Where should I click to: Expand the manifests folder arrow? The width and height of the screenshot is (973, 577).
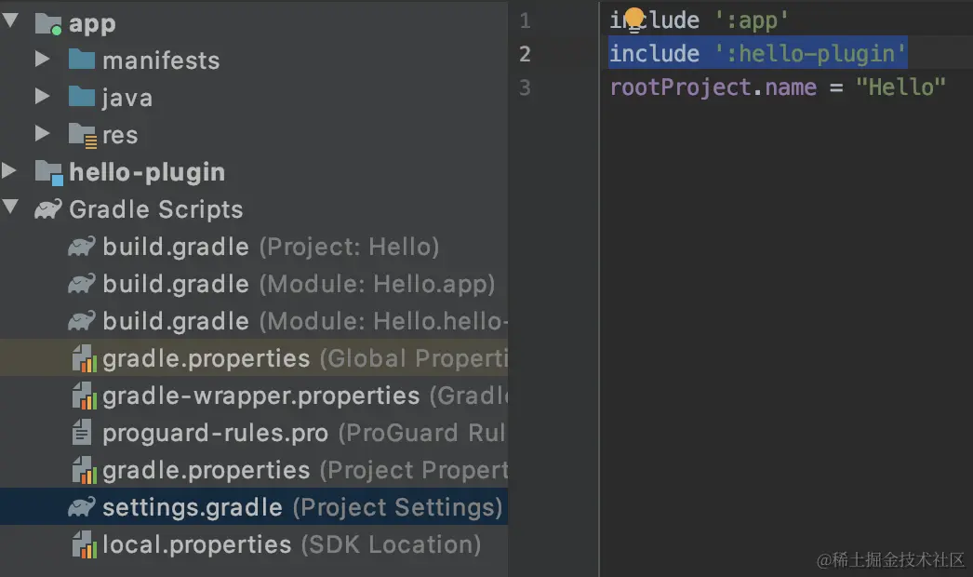(x=42, y=60)
